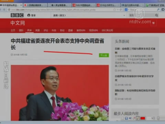Click the 中文网 site title
This screenshot has width=165, height=124.
[x=18, y=23]
